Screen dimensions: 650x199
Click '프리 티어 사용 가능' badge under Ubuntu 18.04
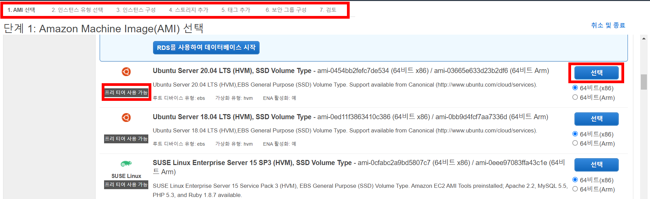point(126,139)
